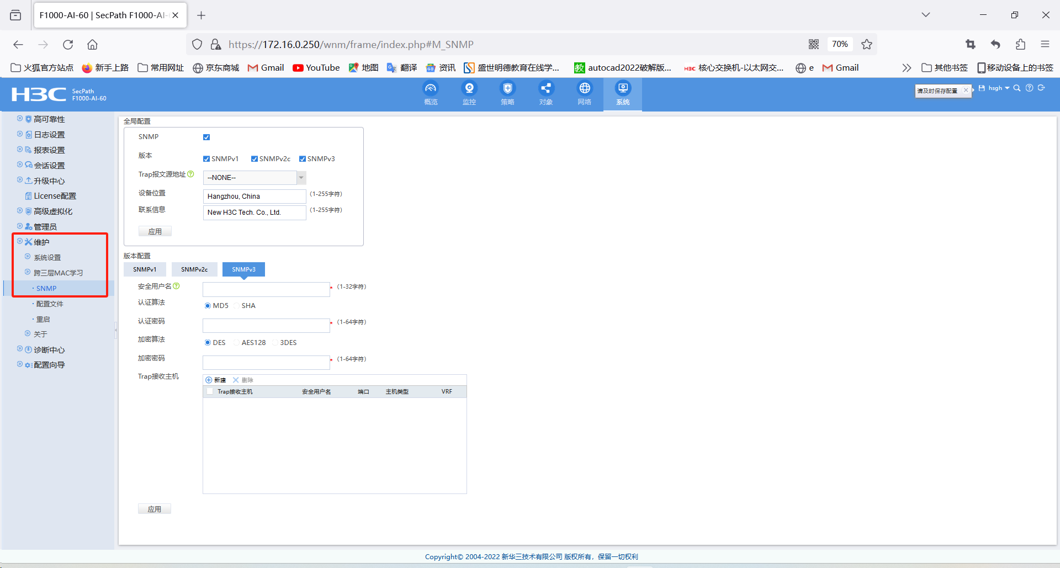Open the YouTube bookmark
This screenshot has width=1060, height=568.
tap(316, 68)
